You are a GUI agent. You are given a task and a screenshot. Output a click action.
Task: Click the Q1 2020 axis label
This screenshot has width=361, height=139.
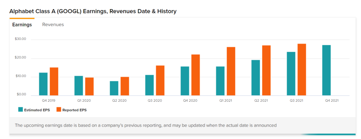tap(84, 101)
